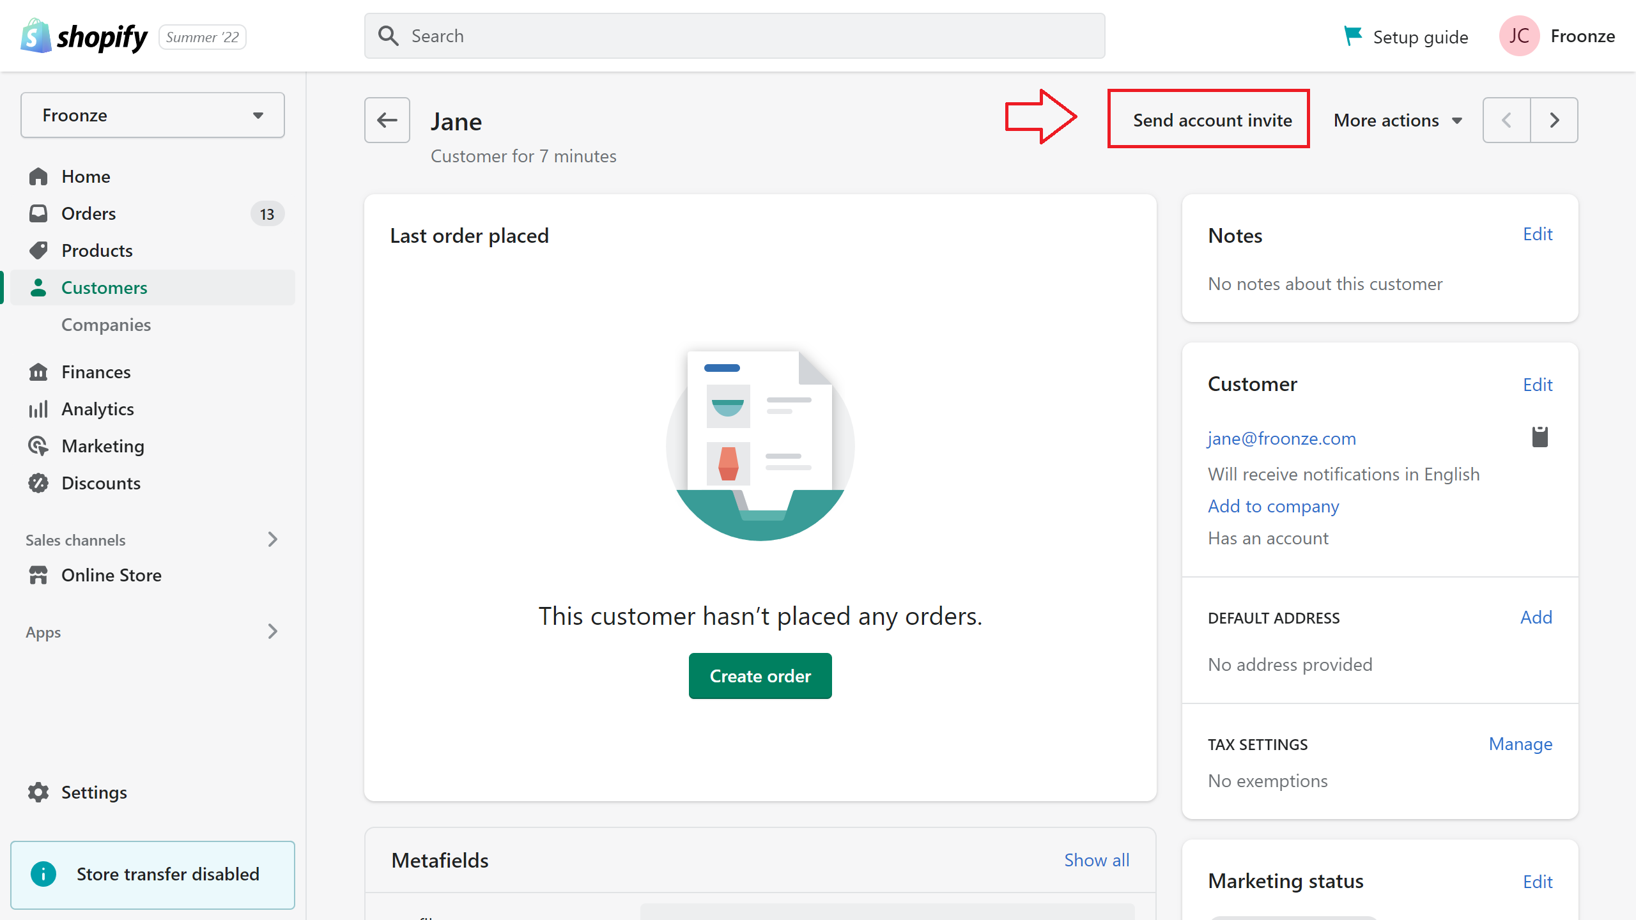Open the Home section icon
This screenshot has height=920, width=1636.
pos(38,176)
